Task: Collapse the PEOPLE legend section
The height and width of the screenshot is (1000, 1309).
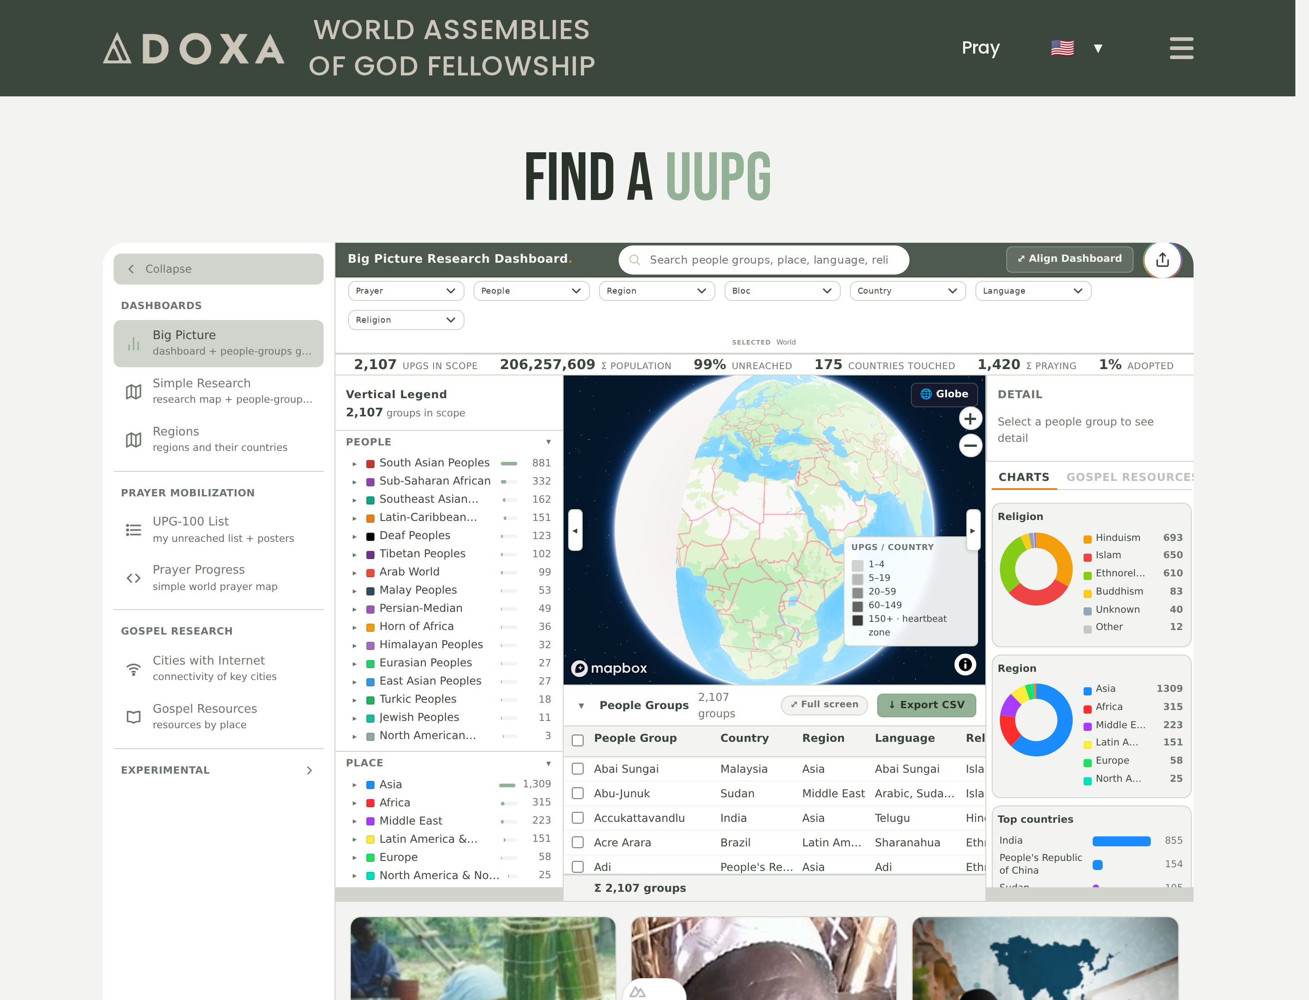Action: [x=548, y=442]
